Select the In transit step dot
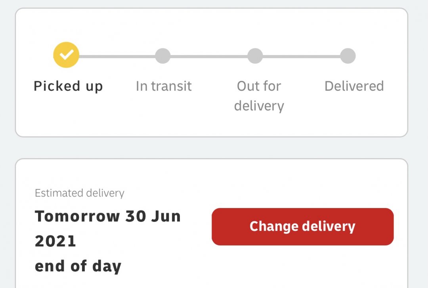The height and width of the screenshot is (288, 428). tap(163, 56)
